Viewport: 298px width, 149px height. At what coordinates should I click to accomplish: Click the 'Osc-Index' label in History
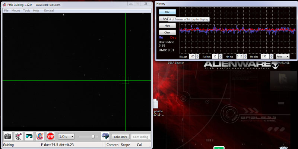point(166,42)
